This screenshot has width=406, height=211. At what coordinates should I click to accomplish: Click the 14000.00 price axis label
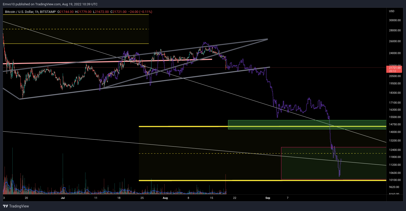click(395, 132)
